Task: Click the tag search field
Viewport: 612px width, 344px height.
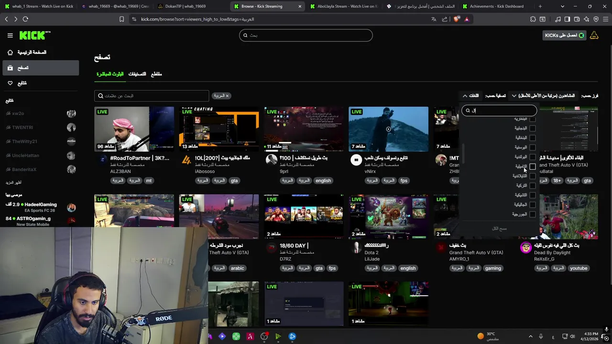Action: (x=152, y=96)
